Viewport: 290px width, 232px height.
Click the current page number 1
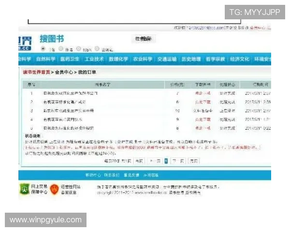(x=166, y=161)
